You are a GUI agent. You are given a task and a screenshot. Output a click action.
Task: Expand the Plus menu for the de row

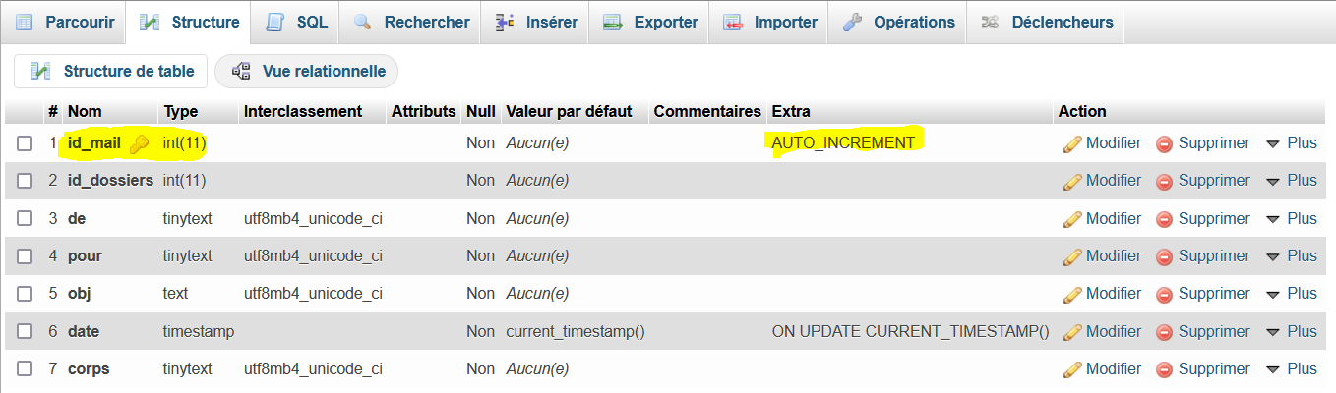[1291, 218]
